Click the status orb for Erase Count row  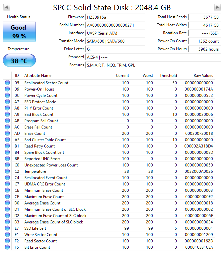(x=7, y=134)
